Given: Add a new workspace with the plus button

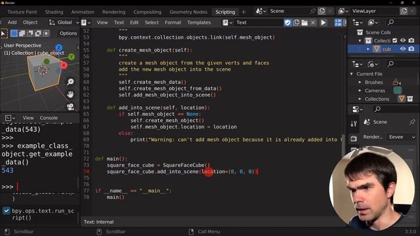Looking at the screenshot, I should pos(243,12).
